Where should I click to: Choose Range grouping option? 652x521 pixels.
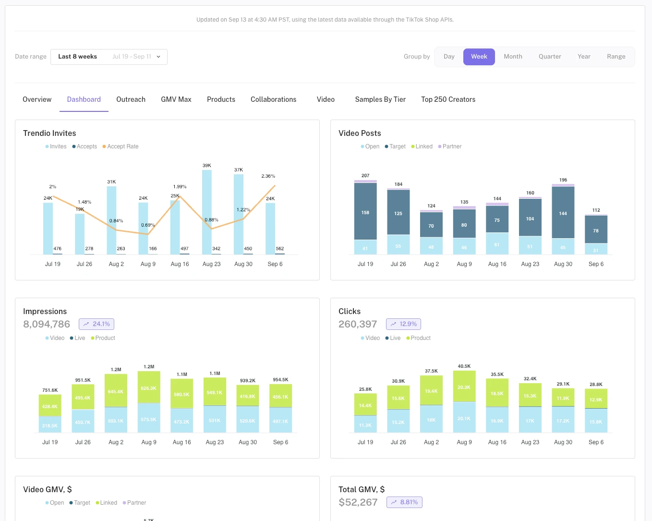(x=616, y=57)
